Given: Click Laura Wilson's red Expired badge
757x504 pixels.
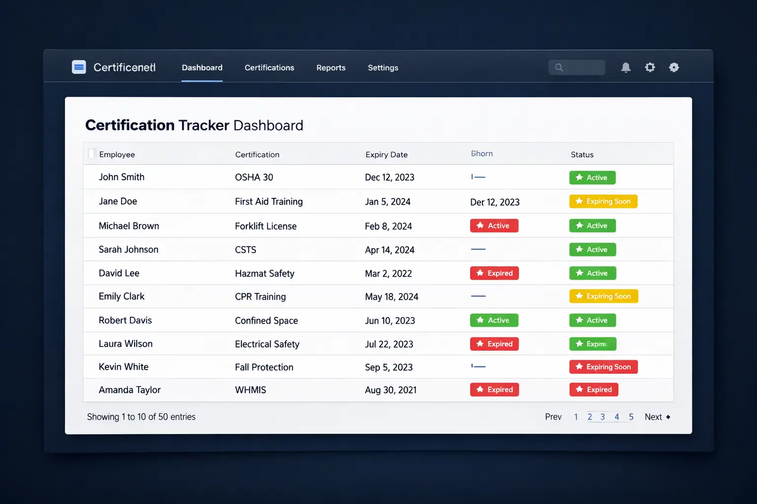Looking at the screenshot, I should (494, 344).
